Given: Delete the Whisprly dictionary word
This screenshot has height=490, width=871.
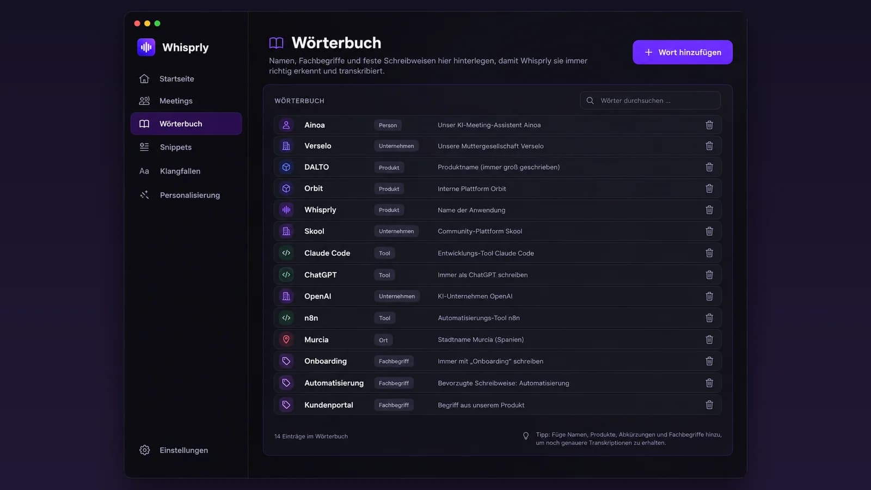Looking at the screenshot, I should coord(709,210).
